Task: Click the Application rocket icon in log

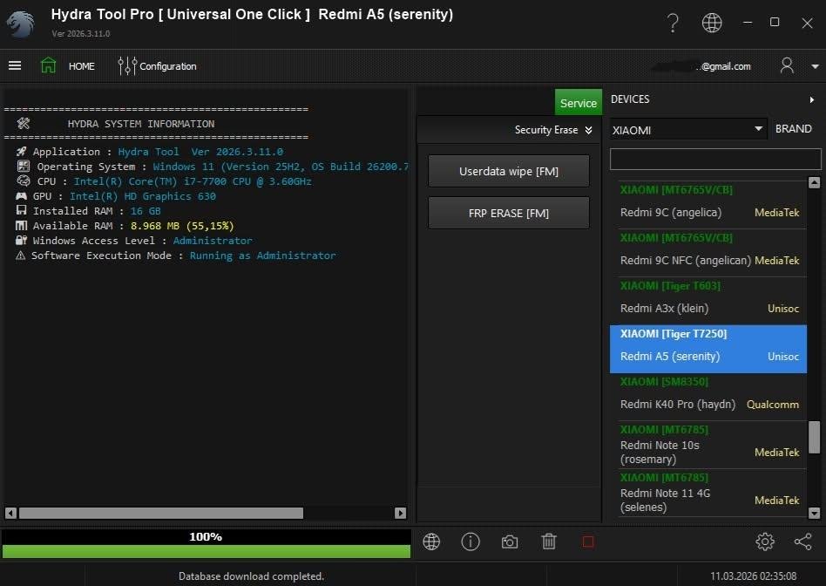Action: tap(21, 152)
